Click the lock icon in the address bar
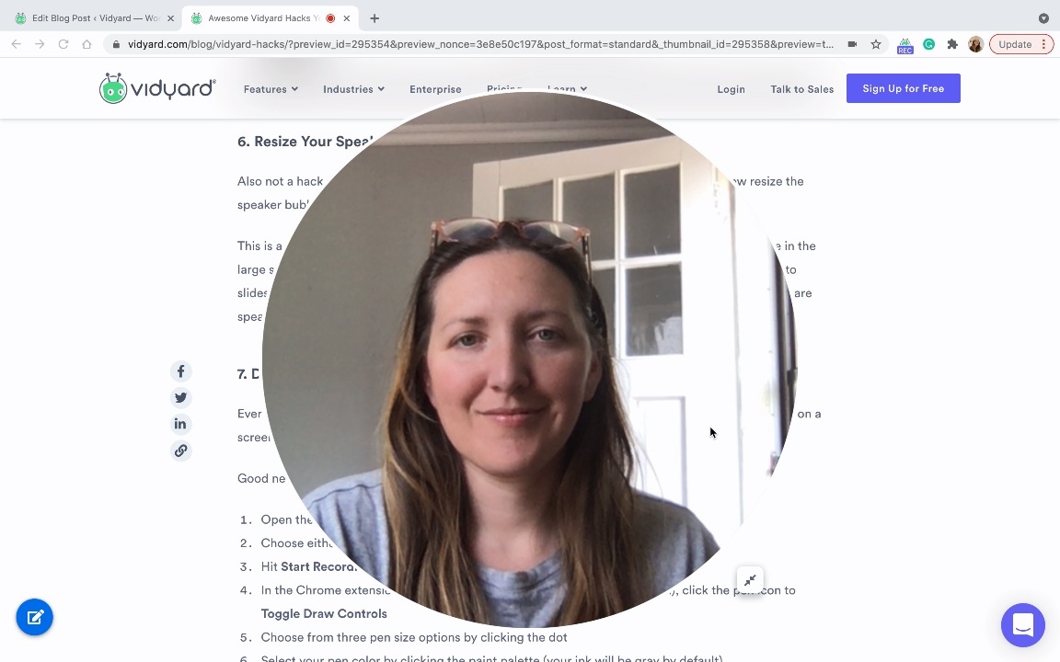This screenshot has width=1060, height=662. point(116,44)
